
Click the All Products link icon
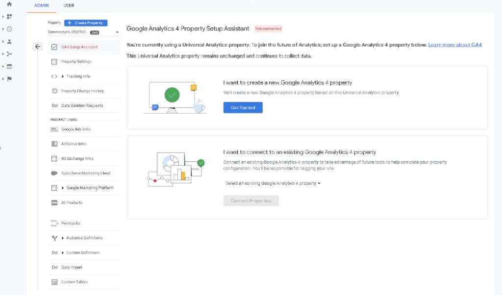click(x=54, y=202)
